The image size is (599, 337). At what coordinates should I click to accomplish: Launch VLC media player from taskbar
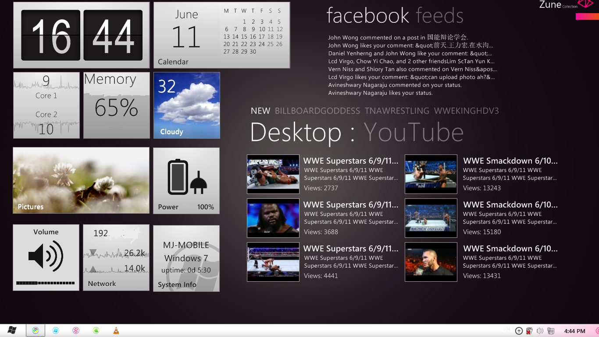116,330
